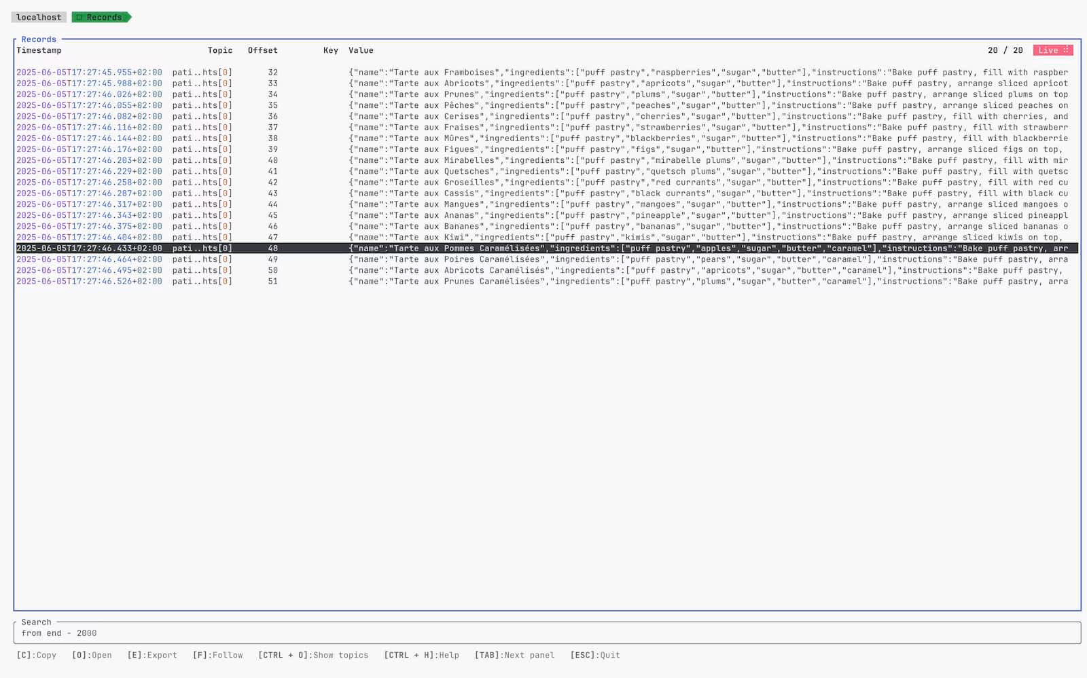The width and height of the screenshot is (1087, 678).
Task: Switch to the localhost tab
Action: [38, 17]
